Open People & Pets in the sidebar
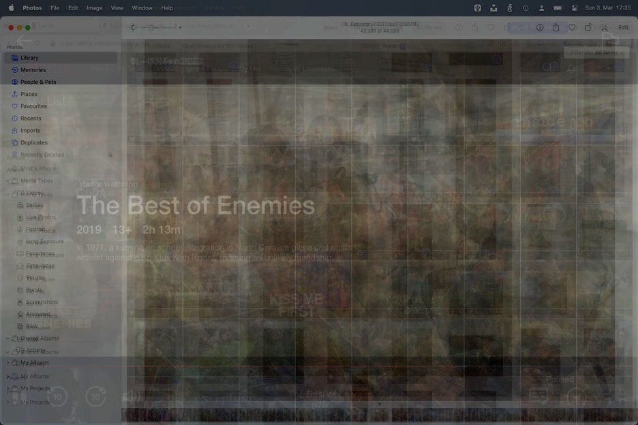The height and width of the screenshot is (425, 638). click(61, 82)
